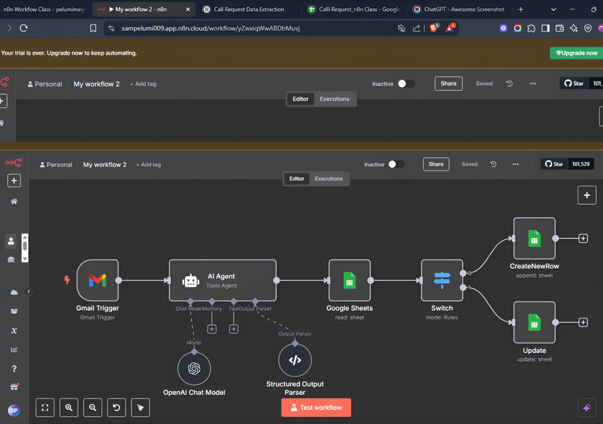This screenshot has width=603, height=424.
Task: Open the Admin Panel cloud icon
Action: pyautogui.click(x=14, y=292)
